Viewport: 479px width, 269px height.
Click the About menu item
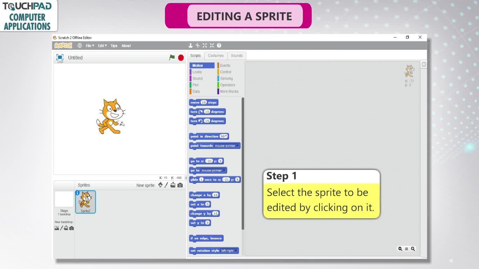coord(126,46)
